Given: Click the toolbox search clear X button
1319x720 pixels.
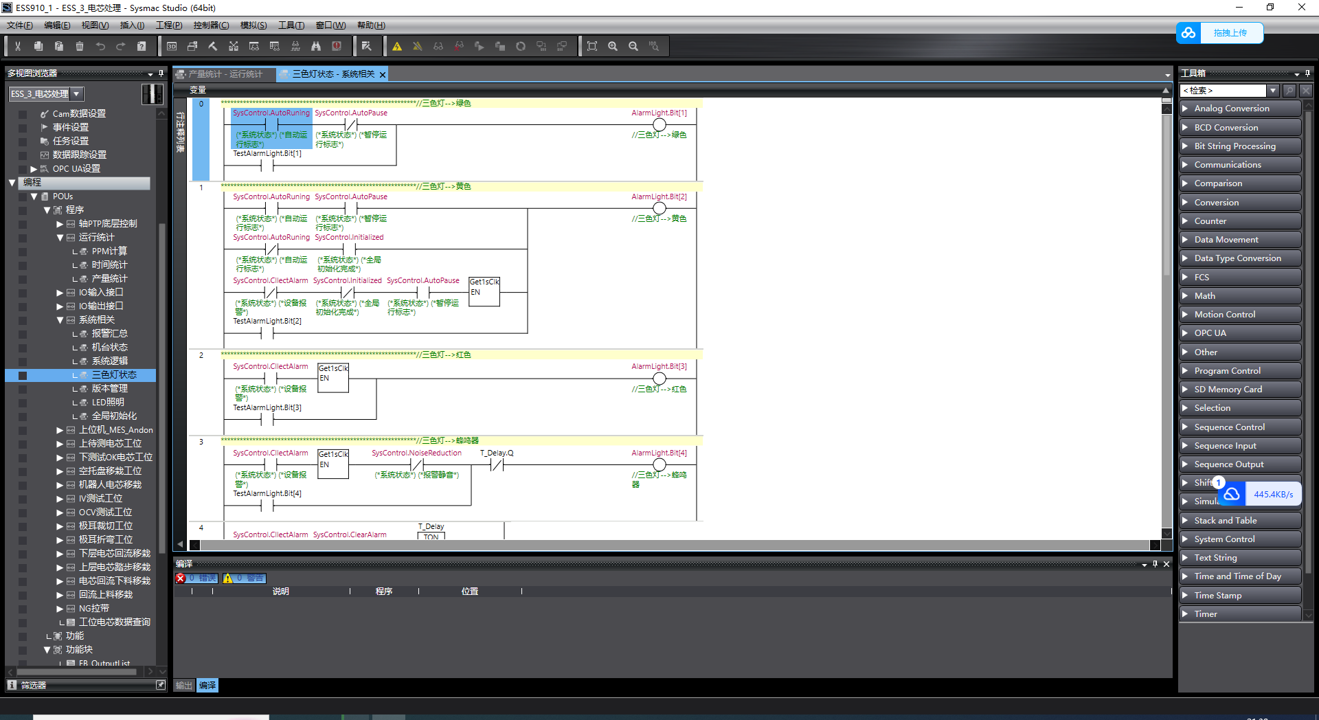Looking at the screenshot, I should pyautogui.click(x=1306, y=91).
